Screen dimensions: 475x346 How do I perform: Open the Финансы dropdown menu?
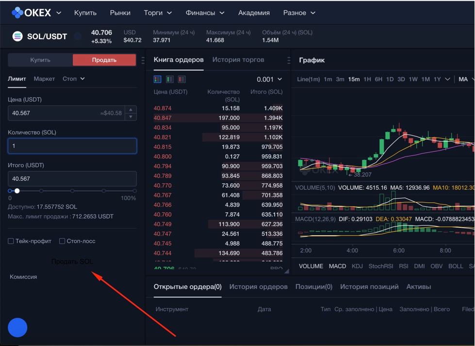click(205, 13)
